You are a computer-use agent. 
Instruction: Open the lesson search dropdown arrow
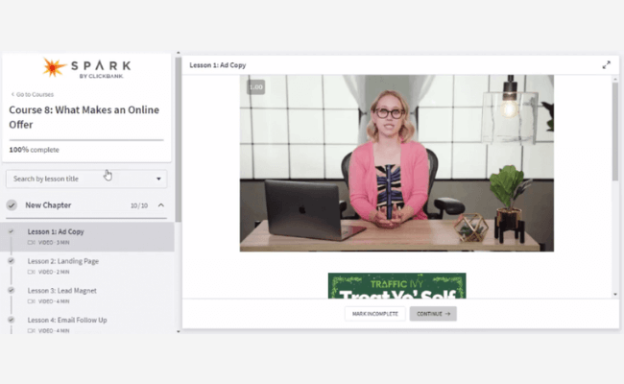pos(158,179)
